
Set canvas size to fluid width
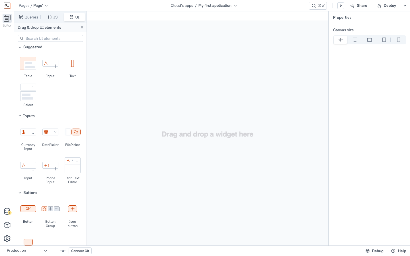[x=341, y=40]
